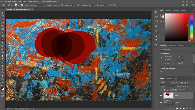Select the Clone Stamp tool
The height and width of the screenshot is (110, 195).
[2, 42]
